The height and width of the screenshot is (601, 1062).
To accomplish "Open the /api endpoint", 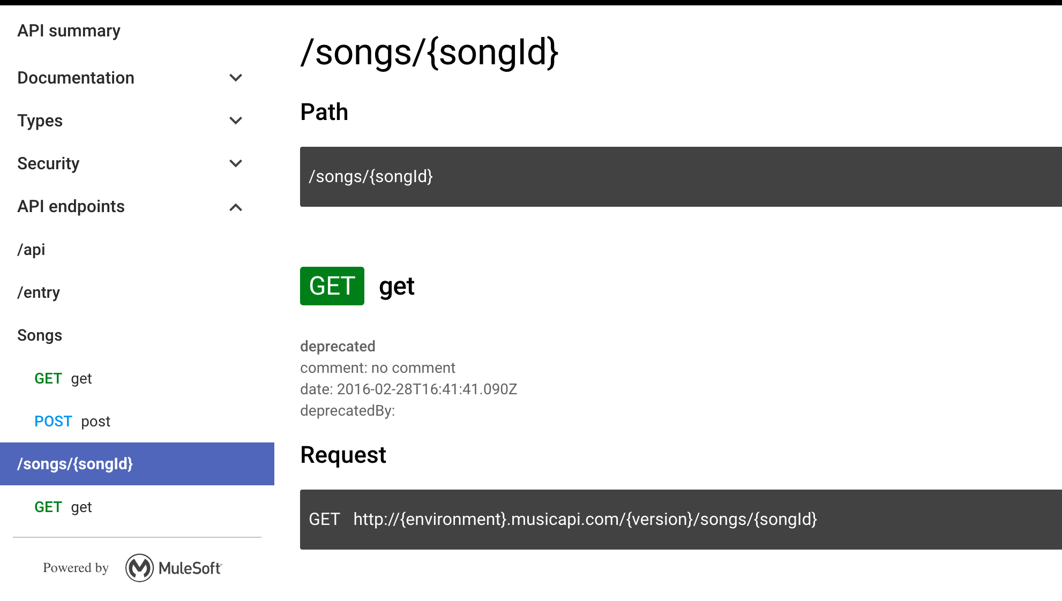I will click(31, 249).
